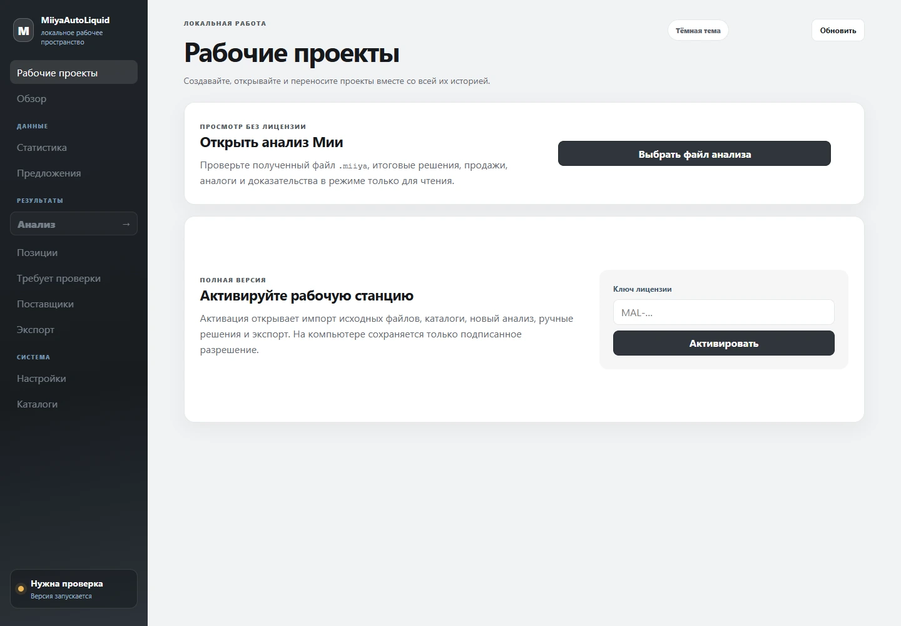Image resolution: width=901 pixels, height=626 pixels.
Task: Select Предложения in sidebar
Action: click(74, 173)
